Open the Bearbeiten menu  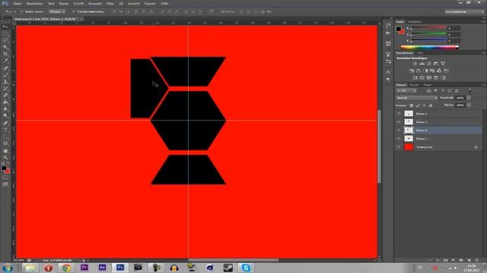pyautogui.click(x=34, y=3)
